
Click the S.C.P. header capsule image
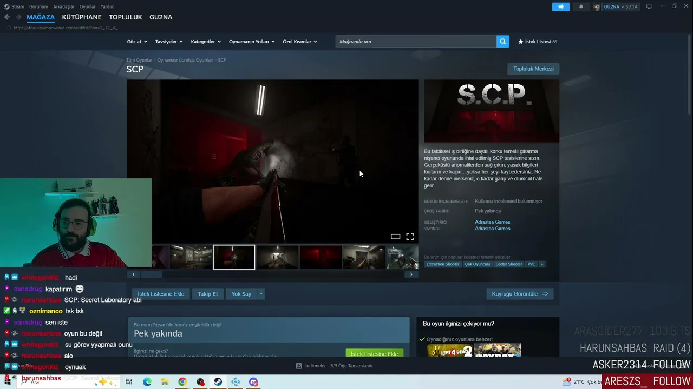[x=492, y=111]
